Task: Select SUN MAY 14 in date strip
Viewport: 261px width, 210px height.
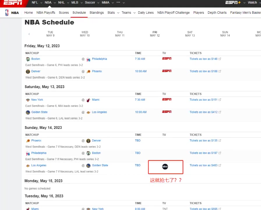Action: (x=225, y=34)
